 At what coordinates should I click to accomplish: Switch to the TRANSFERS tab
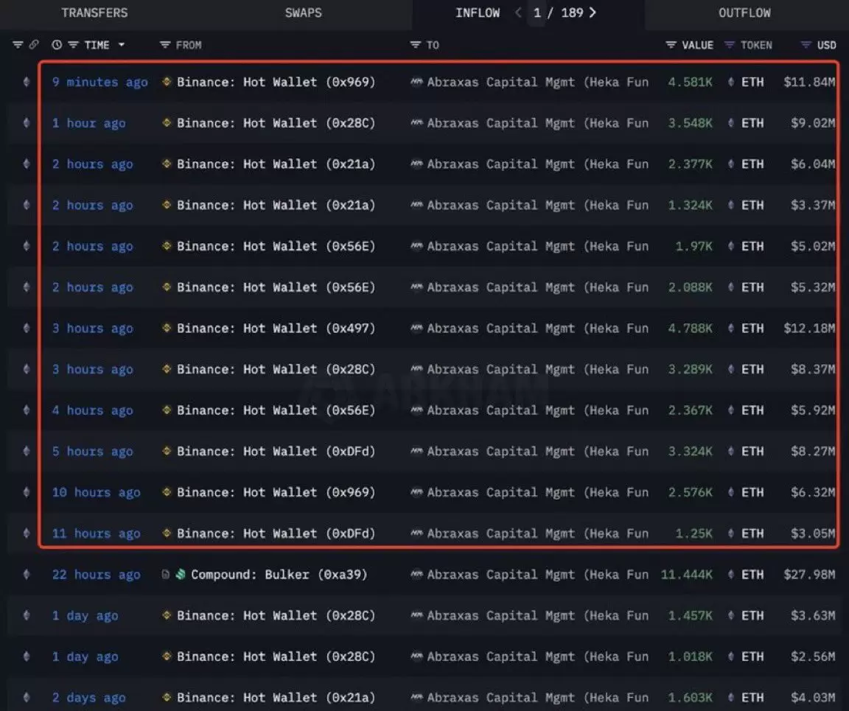[x=94, y=13]
